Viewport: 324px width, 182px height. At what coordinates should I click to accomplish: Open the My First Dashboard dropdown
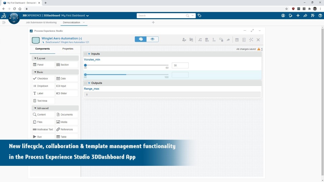pyautogui.click(x=88, y=16)
